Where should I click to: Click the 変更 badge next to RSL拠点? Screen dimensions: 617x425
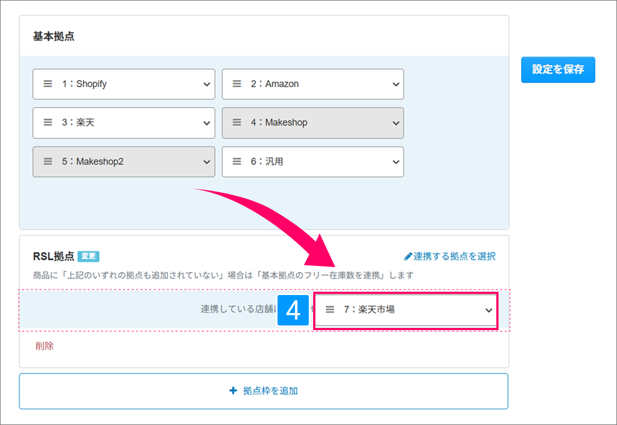pyautogui.click(x=88, y=257)
